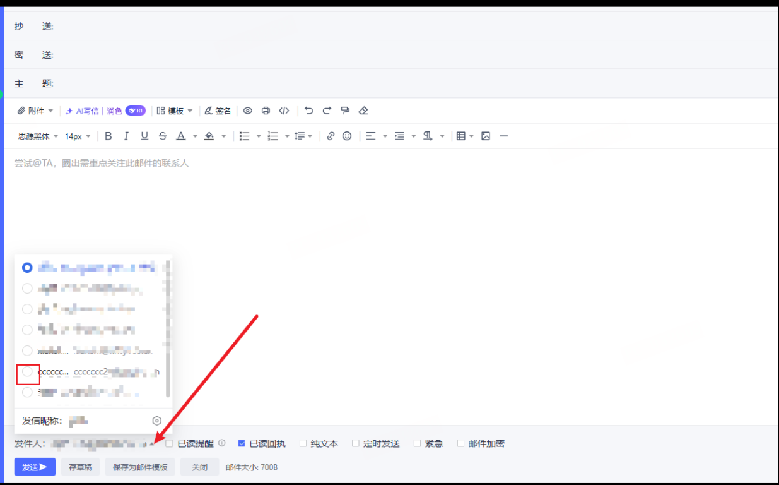The height and width of the screenshot is (485, 779).
Task: Insert an emoji with the smiley icon
Action: point(347,136)
